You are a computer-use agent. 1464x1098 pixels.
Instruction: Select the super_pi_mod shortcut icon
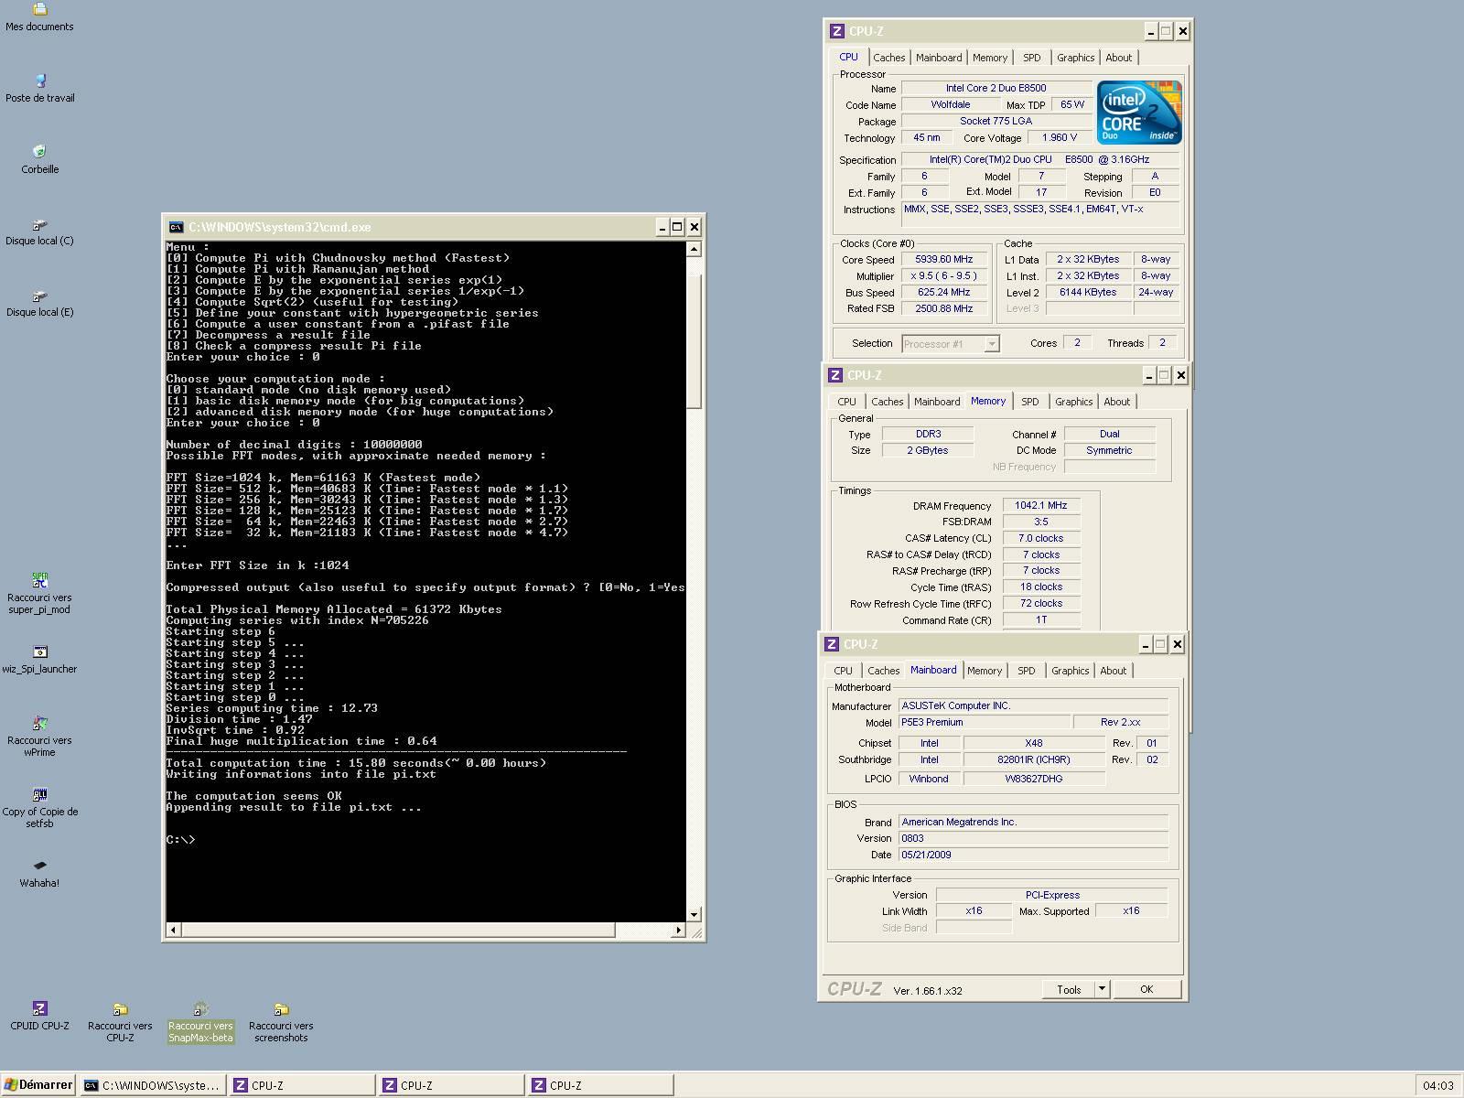pos(39,593)
